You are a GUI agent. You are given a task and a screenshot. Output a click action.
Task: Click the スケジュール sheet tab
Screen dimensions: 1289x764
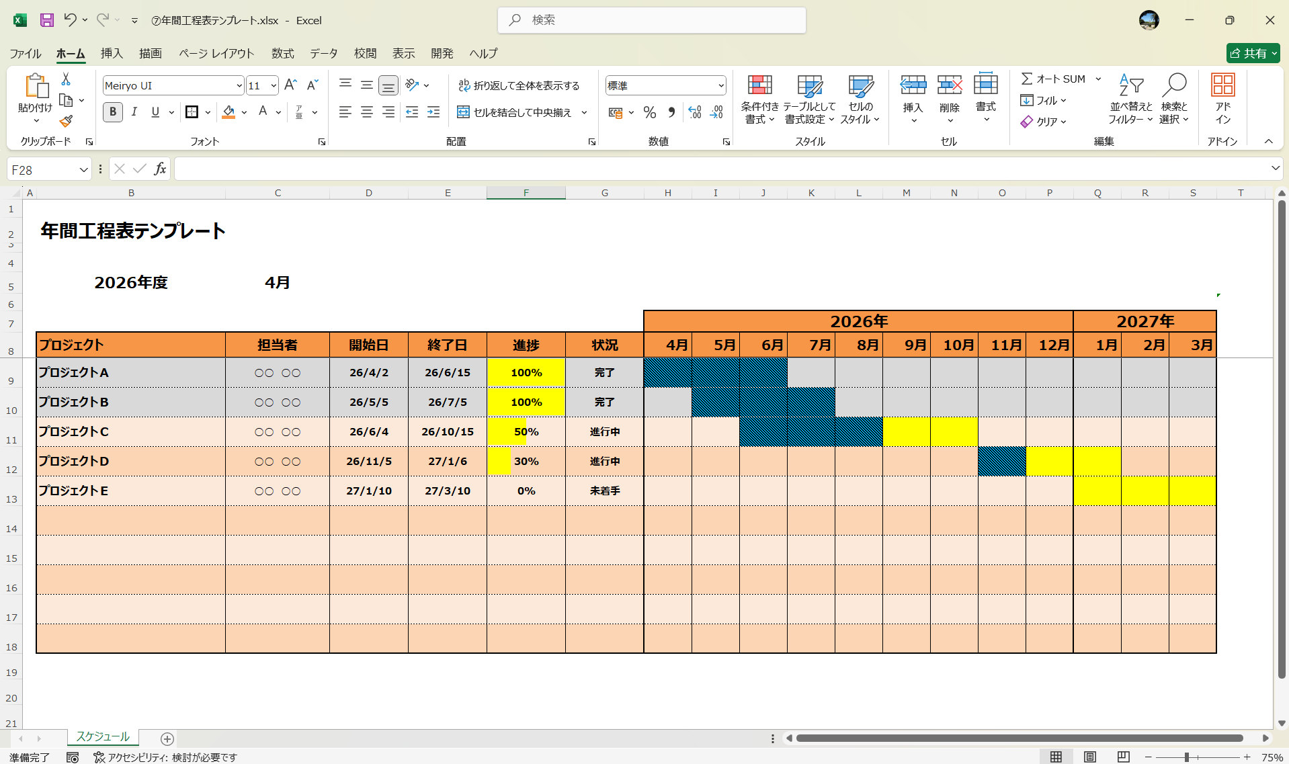(x=102, y=736)
